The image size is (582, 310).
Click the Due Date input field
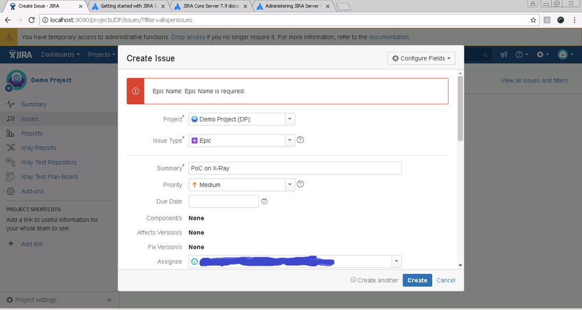[x=224, y=201]
